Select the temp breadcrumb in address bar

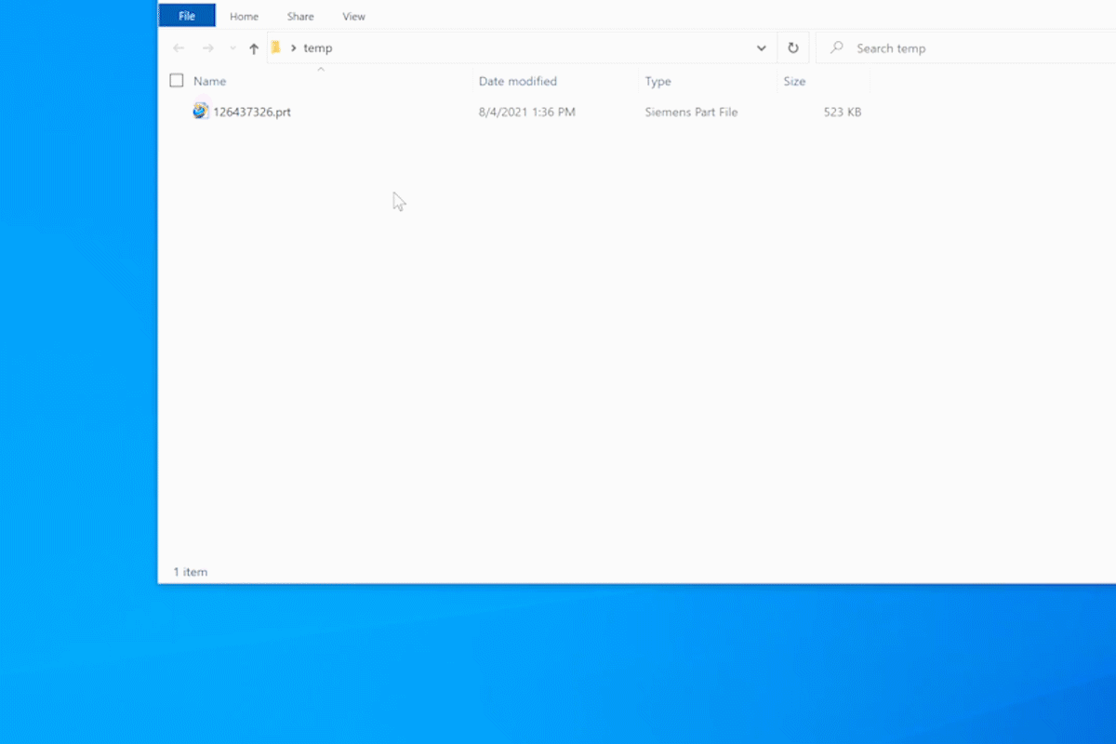(317, 48)
